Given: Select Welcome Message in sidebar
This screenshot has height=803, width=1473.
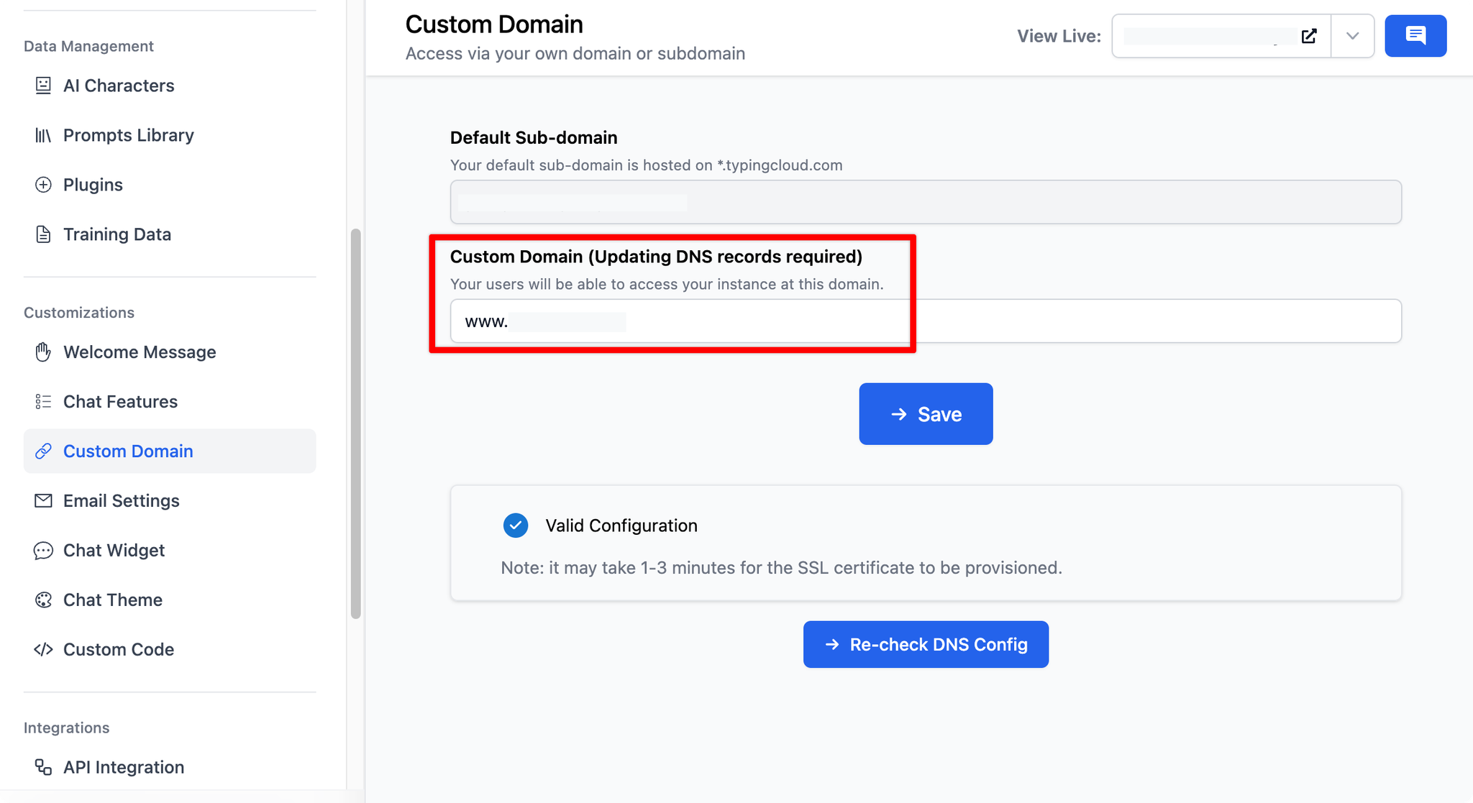Looking at the screenshot, I should coord(170,352).
